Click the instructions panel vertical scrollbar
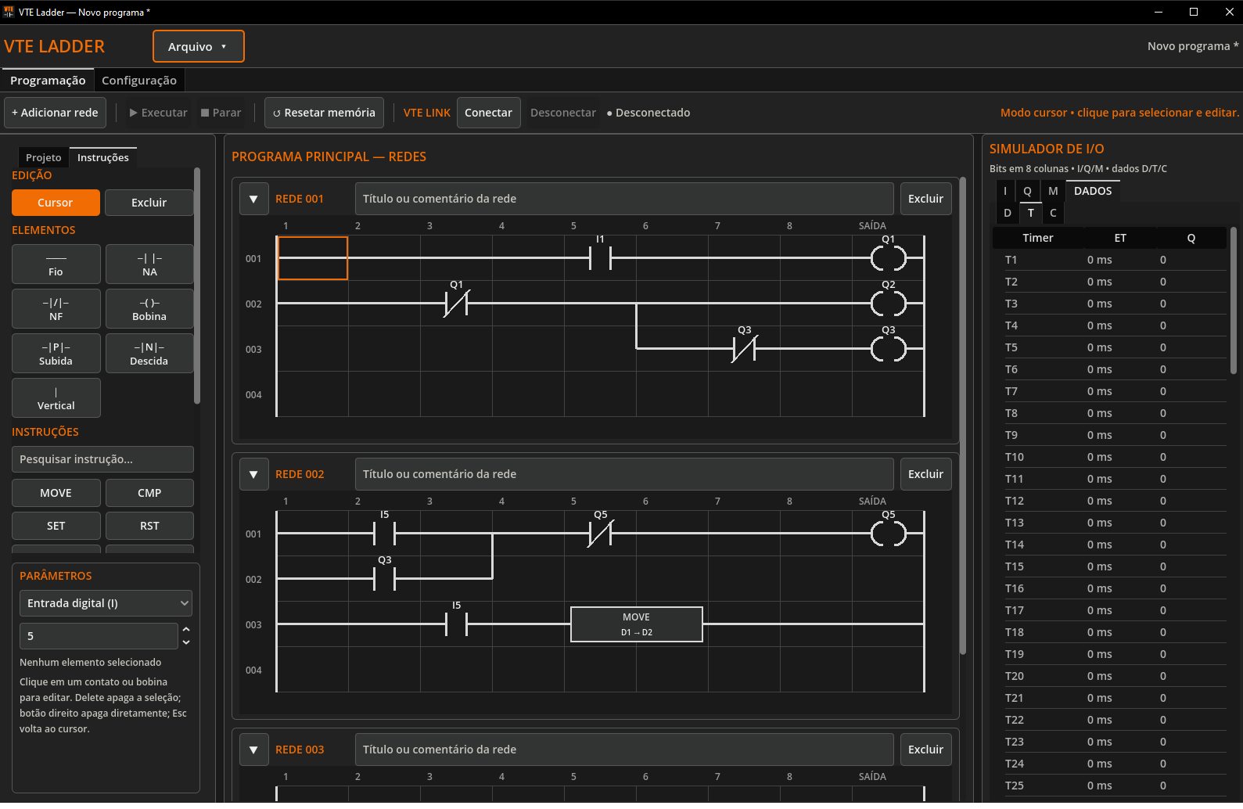1243x809 pixels. (197, 286)
